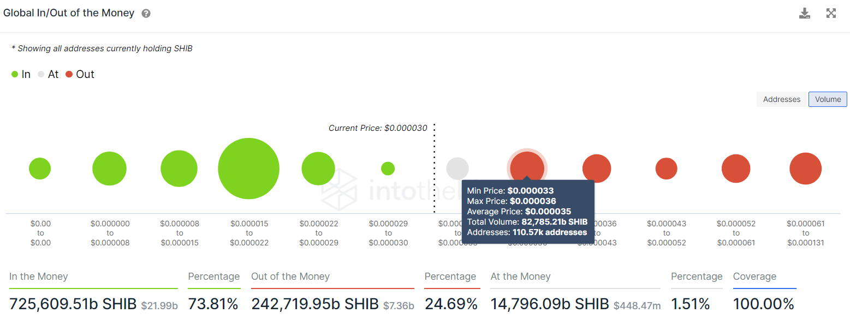Click the highlighted red $0.000033 bubble
850x331 pixels.
527,167
